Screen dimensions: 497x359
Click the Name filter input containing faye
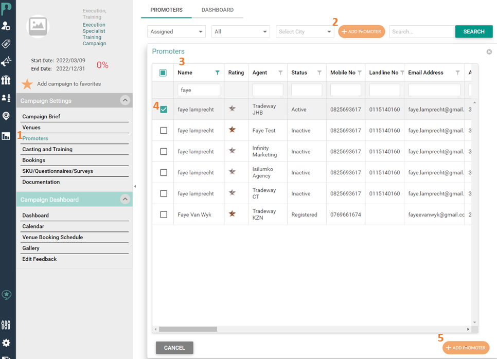[198, 89]
